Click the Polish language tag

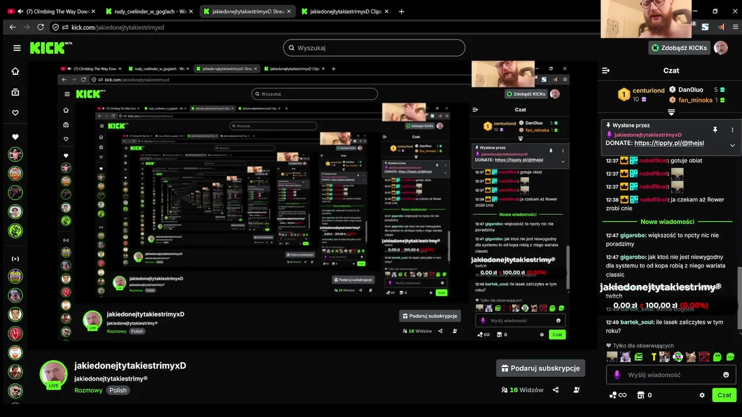(118, 390)
